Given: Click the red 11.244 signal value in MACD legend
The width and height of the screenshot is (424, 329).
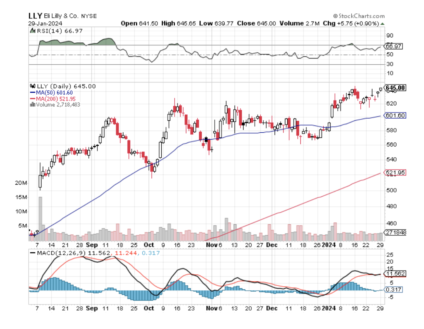Looking at the screenshot, I should (126, 253).
